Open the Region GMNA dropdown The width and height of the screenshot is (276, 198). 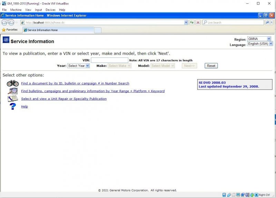click(x=259, y=39)
